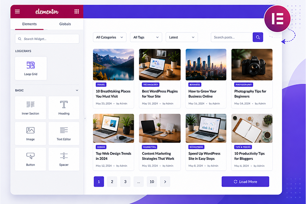306x204 pixels.
Task: Collapse the Basic widgets section
Action: pyautogui.click(x=77, y=90)
